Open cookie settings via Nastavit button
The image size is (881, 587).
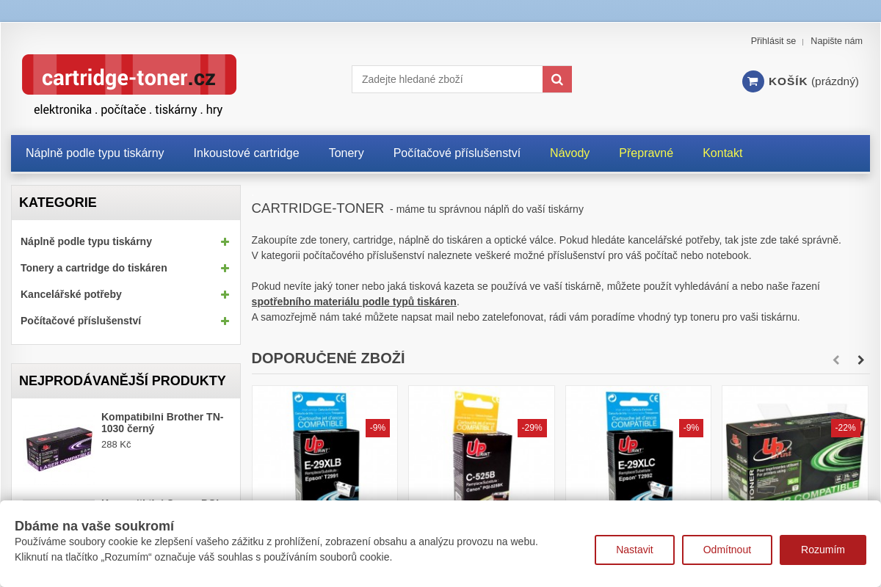click(634, 550)
